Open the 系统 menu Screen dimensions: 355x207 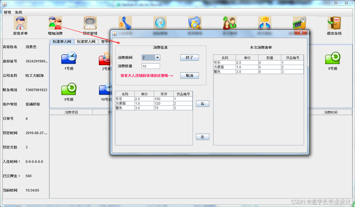tap(19, 12)
